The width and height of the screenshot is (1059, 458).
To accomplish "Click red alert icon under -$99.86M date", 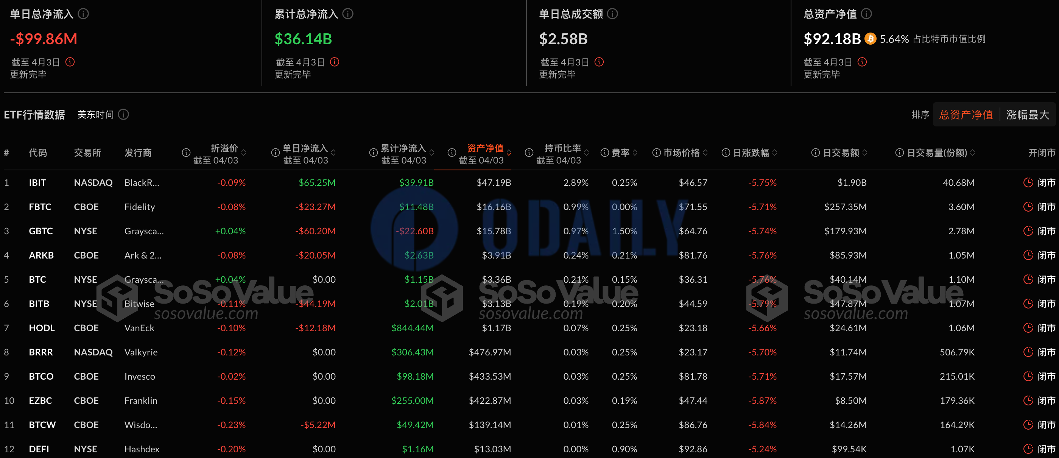I will tap(70, 62).
